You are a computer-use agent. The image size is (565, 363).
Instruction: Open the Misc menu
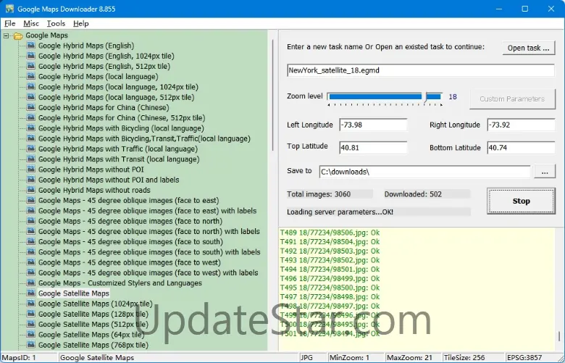(x=31, y=23)
